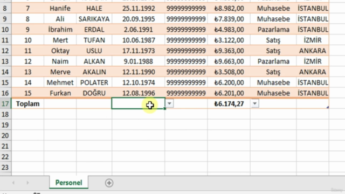
Task: Select birthdate cell 20.09.1995
Action: (x=138, y=19)
